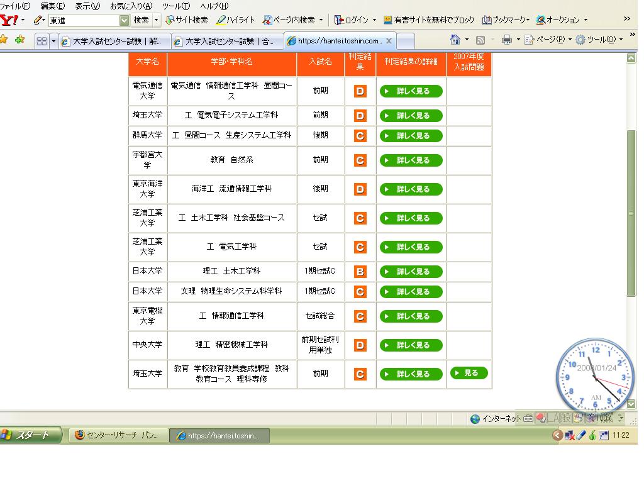Open the Quick Tabs grid icon

pyautogui.click(x=42, y=41)
